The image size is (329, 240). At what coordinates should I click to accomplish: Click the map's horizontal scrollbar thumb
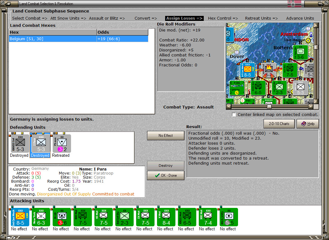tap(269, 107)
